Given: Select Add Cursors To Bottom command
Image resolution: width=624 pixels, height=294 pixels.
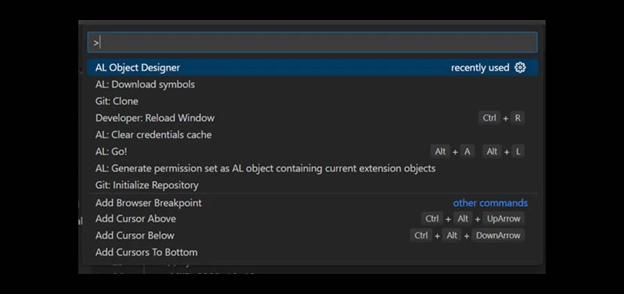Looking at the screenshot, I should pos(312,252).
